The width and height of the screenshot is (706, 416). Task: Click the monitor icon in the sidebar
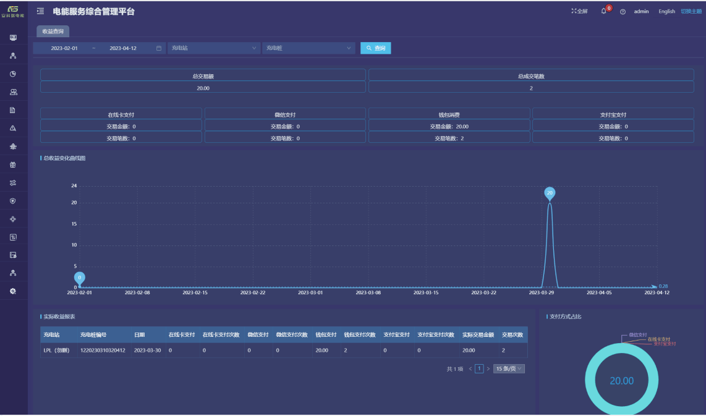pos(13,38)
